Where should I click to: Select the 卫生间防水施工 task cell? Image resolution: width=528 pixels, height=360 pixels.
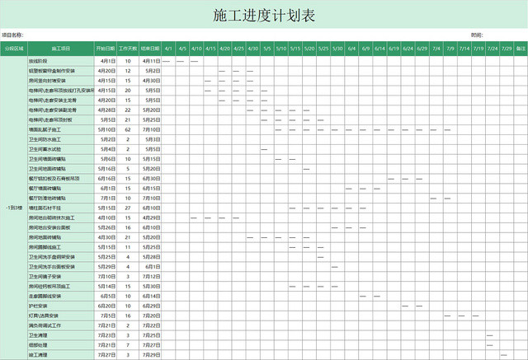[x=60, y=139]
